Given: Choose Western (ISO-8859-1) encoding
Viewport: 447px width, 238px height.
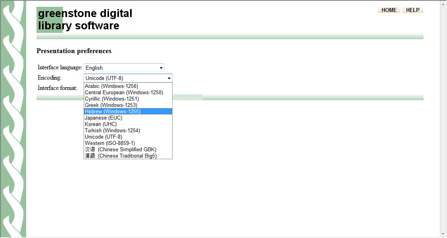Looking at the screenshot, I should click(128, 143).
